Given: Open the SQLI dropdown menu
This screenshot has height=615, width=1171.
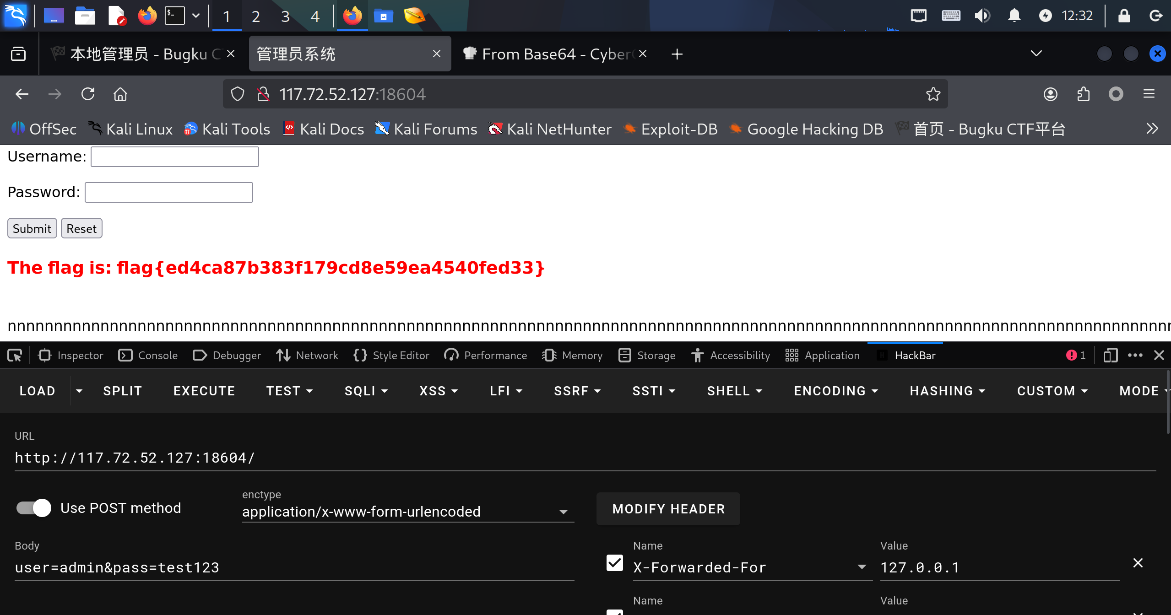Looking at the screenshot, I should pos(366,391).
